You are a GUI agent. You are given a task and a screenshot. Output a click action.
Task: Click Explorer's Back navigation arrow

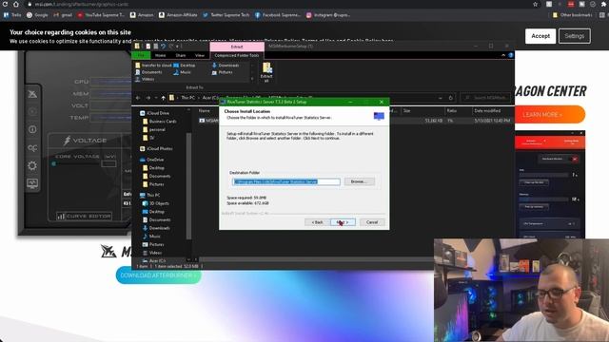point(138,98)
